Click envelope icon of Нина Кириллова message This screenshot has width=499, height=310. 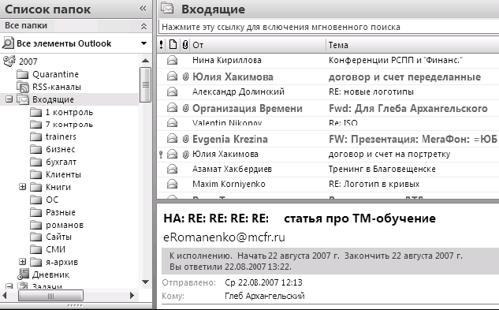point(172,60)
